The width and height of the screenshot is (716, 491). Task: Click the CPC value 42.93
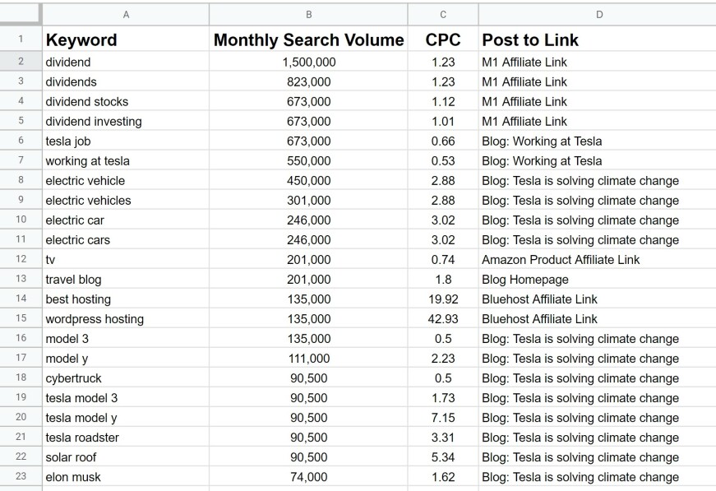tap(443, 319)
